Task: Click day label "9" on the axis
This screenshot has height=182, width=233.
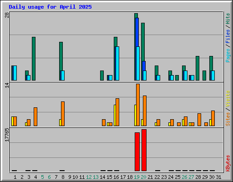Action: (x=70, y=177)
